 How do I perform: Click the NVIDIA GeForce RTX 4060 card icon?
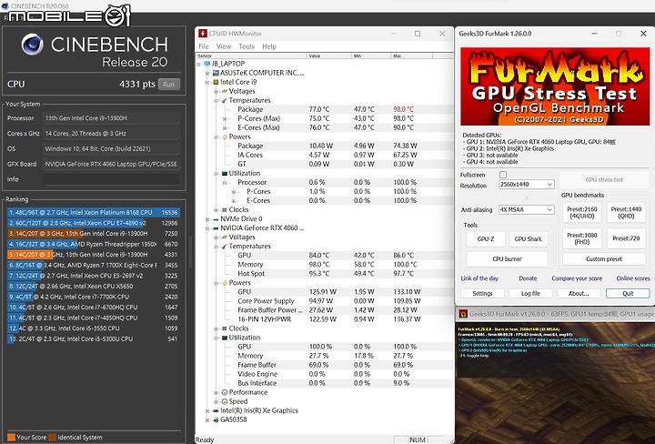coord(216,228)
